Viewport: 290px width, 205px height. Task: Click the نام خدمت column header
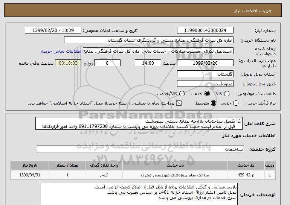click(x=175, y=165)
